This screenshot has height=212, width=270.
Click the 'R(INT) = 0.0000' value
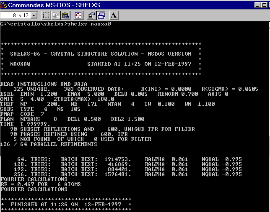point(166,89)
